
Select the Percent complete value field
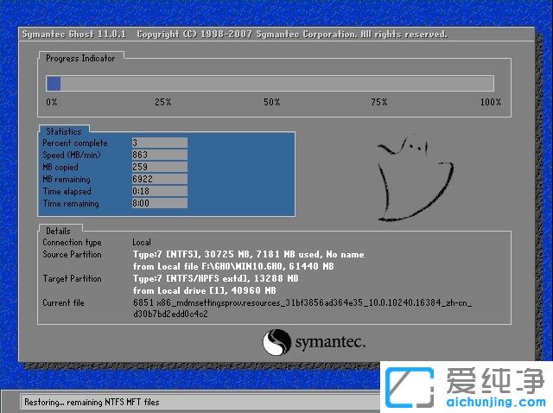(x=159, y=143)
